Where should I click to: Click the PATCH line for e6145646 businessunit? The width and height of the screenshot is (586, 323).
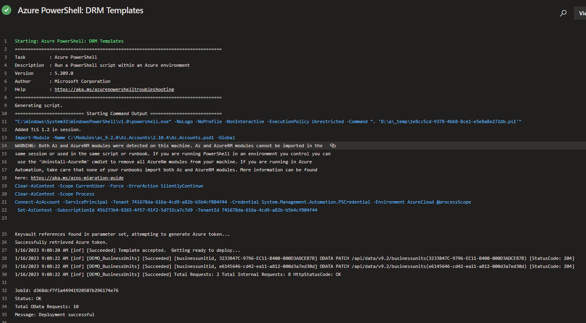coord(295,266)
